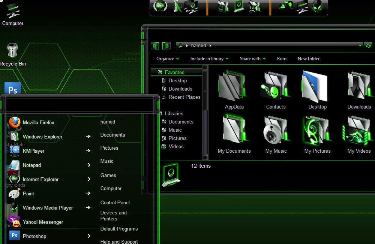
Task: Open Windows Explorer from the Start menu
Action: point(43,137)
